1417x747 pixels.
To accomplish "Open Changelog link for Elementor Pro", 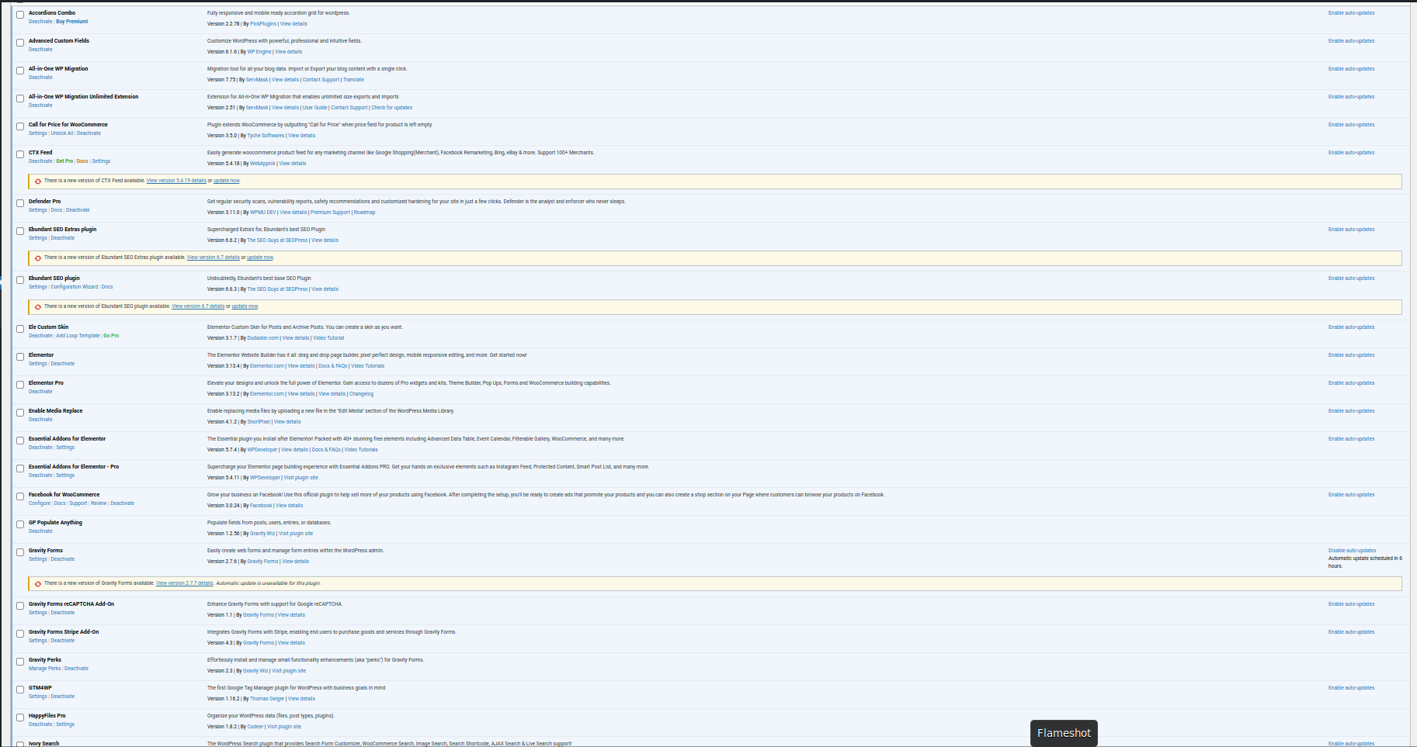I will pyautogui.click(x=361, y=394).
